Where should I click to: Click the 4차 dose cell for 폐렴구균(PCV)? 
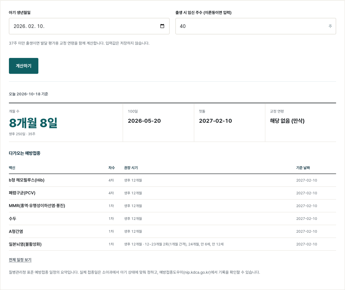click(111, 193)
